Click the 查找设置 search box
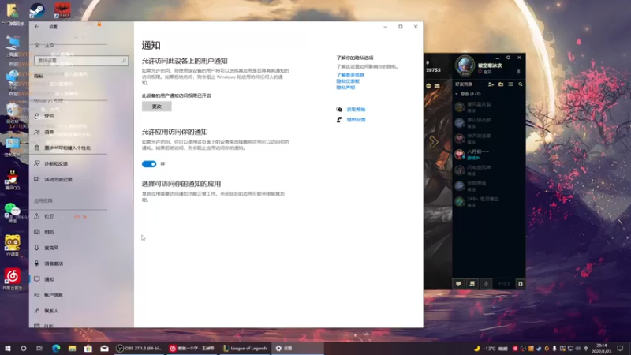This screenshot has width=631, height=355. [81, 61]
